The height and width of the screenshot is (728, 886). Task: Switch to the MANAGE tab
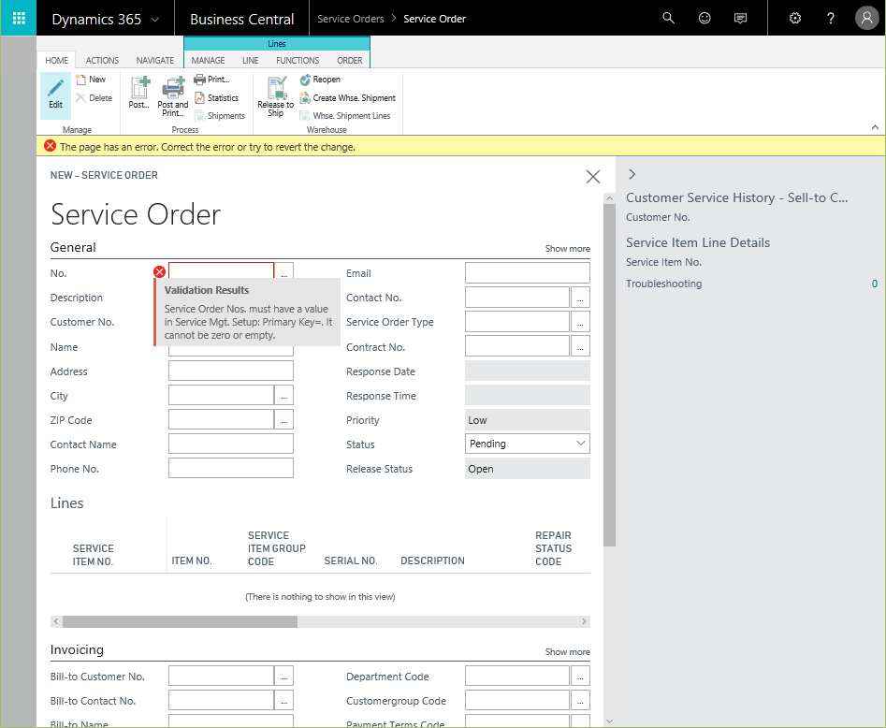(208, 60)
